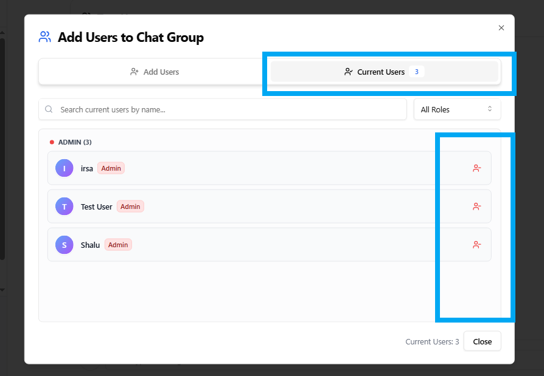The width and height of the screenshot is (544, 376).
Task: Click the Admin badge next to irsa
Action: [111, 168]
